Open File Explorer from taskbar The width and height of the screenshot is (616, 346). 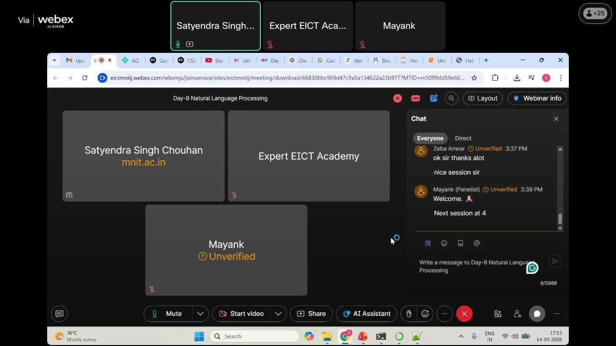click(327, 336)
